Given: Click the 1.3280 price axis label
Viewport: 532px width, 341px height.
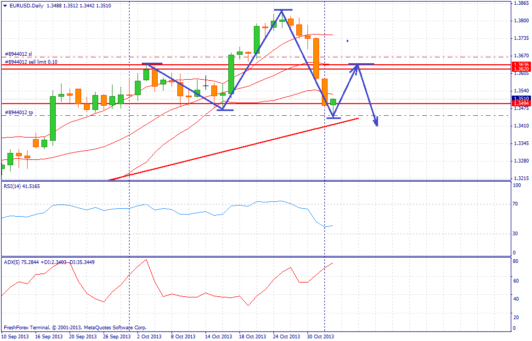Looking at the screenshot, I should click(521, 161).
